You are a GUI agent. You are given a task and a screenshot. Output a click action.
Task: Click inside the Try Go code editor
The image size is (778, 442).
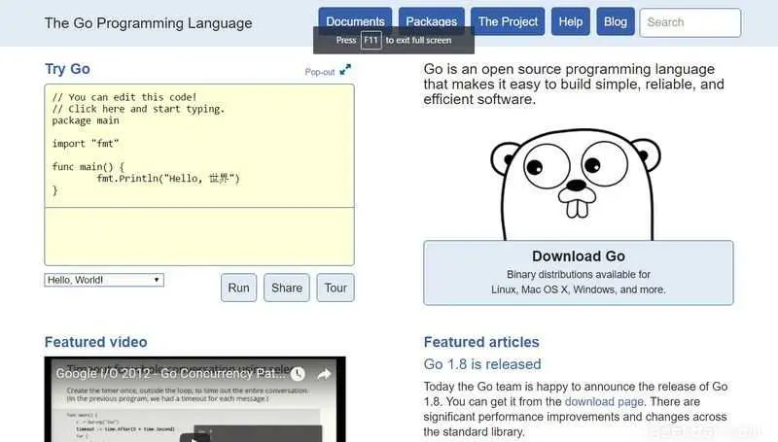199,146
